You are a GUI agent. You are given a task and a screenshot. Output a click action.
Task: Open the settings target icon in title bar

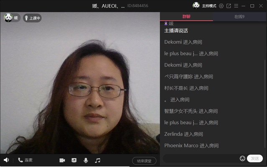point(221,6)
